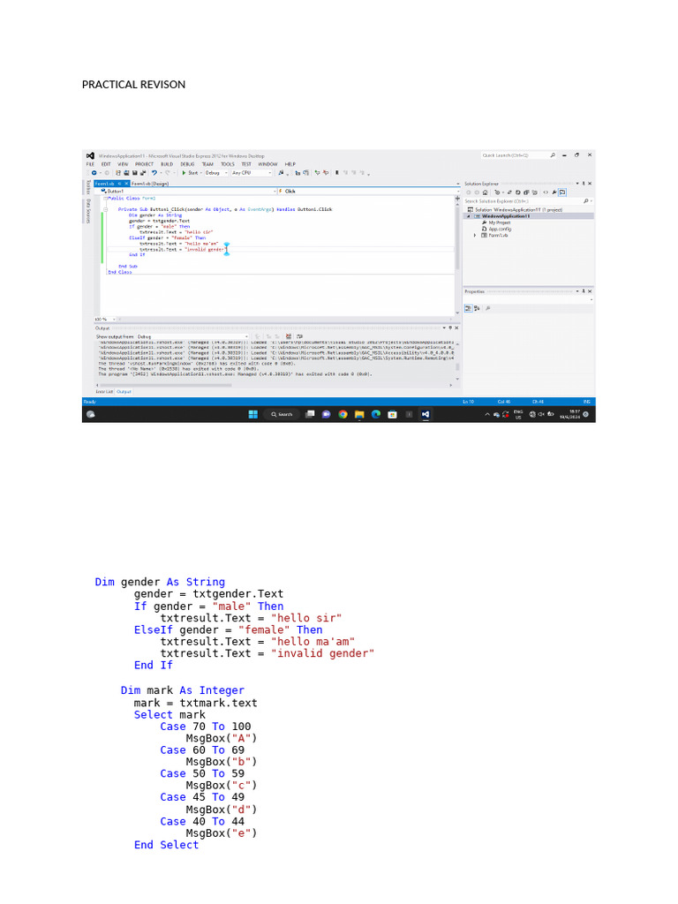Toggle the Preview Selected Items button in Solution Explorer

(562, 192)
